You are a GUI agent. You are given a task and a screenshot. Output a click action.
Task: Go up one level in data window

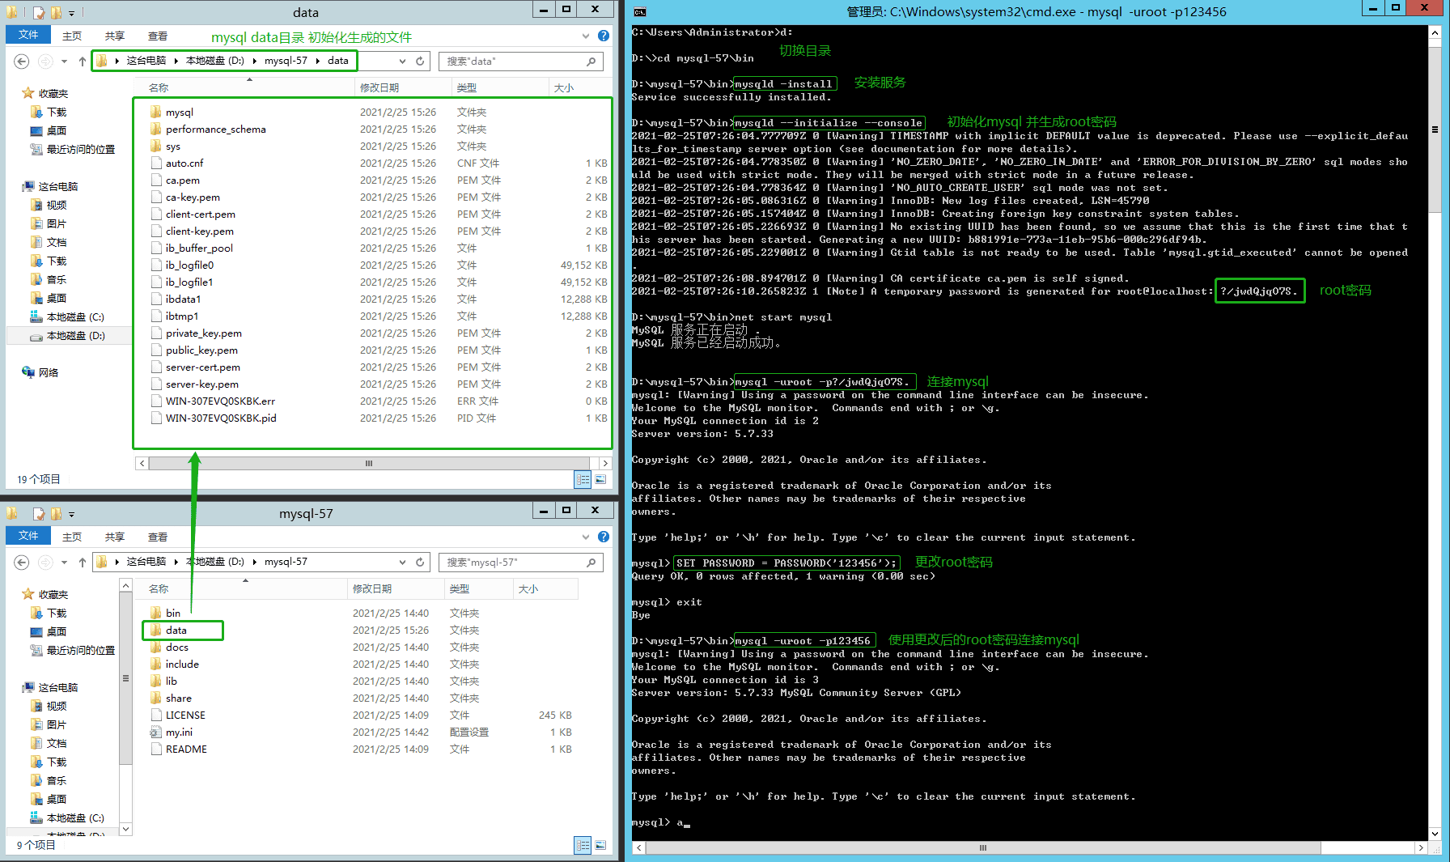pyautogui.click(x=83, y=62)
